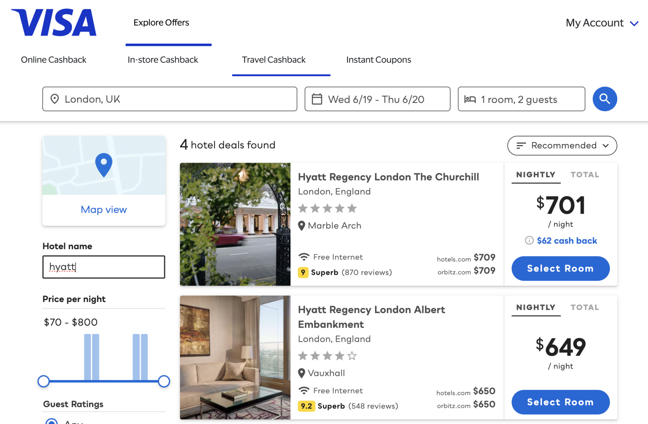Click the right price slider handle
This screenshot has width=648, height=424.
(164, 381)
